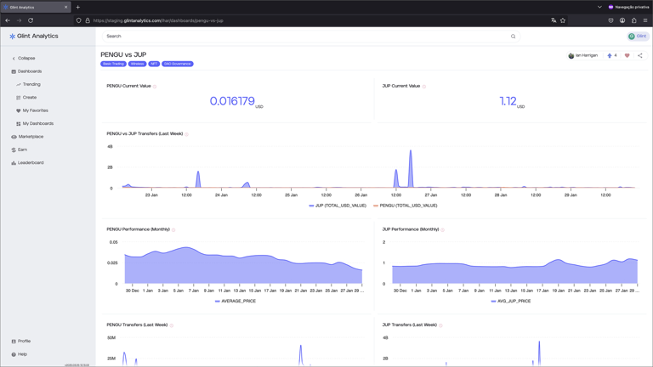Click the padlock site security icon
This screenshot has width=653, height=367.
tap(88, 20)
